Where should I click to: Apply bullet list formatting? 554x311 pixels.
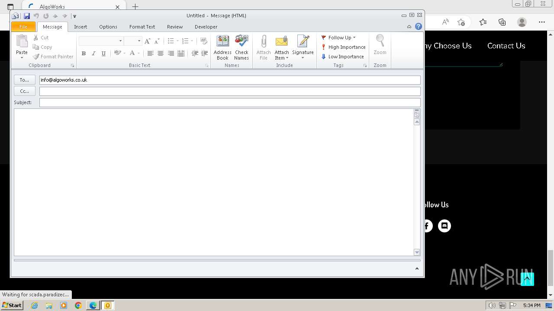[171, 41]
